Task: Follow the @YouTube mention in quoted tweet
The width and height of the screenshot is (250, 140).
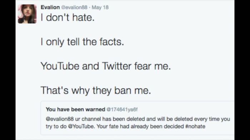Action: pyautogui.click(x=82, y=126)
